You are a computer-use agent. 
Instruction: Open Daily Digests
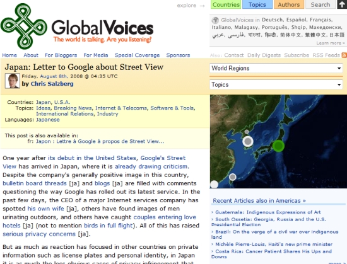point(264,55)
